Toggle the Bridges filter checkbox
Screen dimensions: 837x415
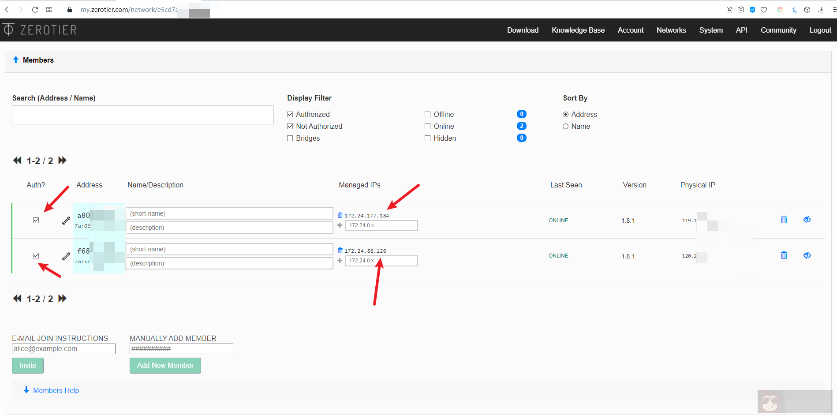(290, 138)
